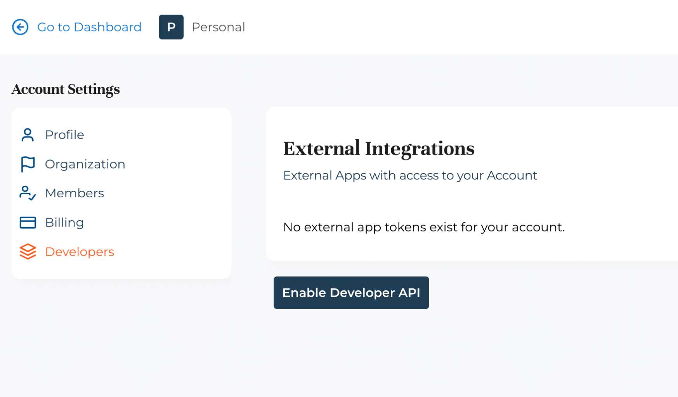Select Organization in the settings sidebar
Screen dimensions: 678x397
click(x=85, y=164)
